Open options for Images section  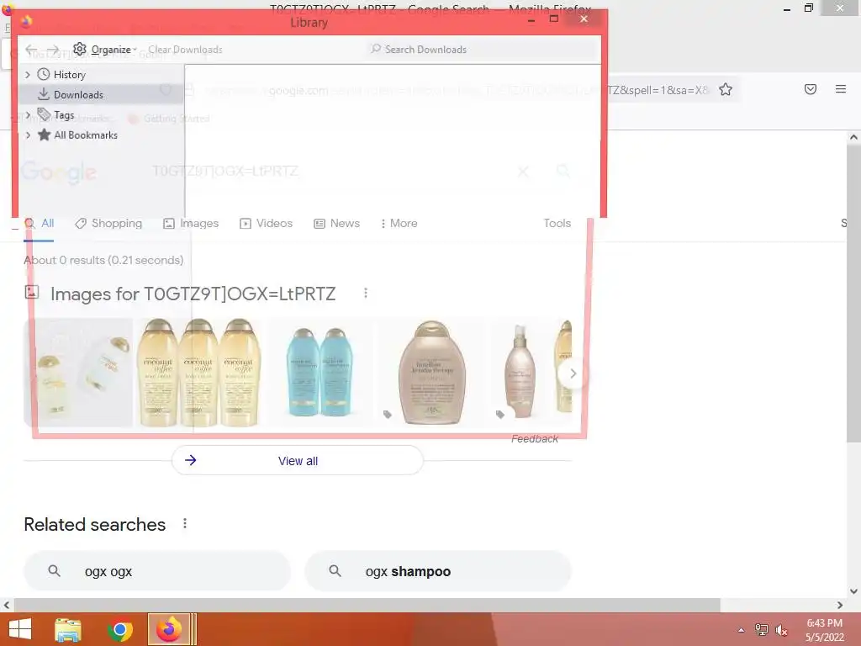tap(366, 294)
